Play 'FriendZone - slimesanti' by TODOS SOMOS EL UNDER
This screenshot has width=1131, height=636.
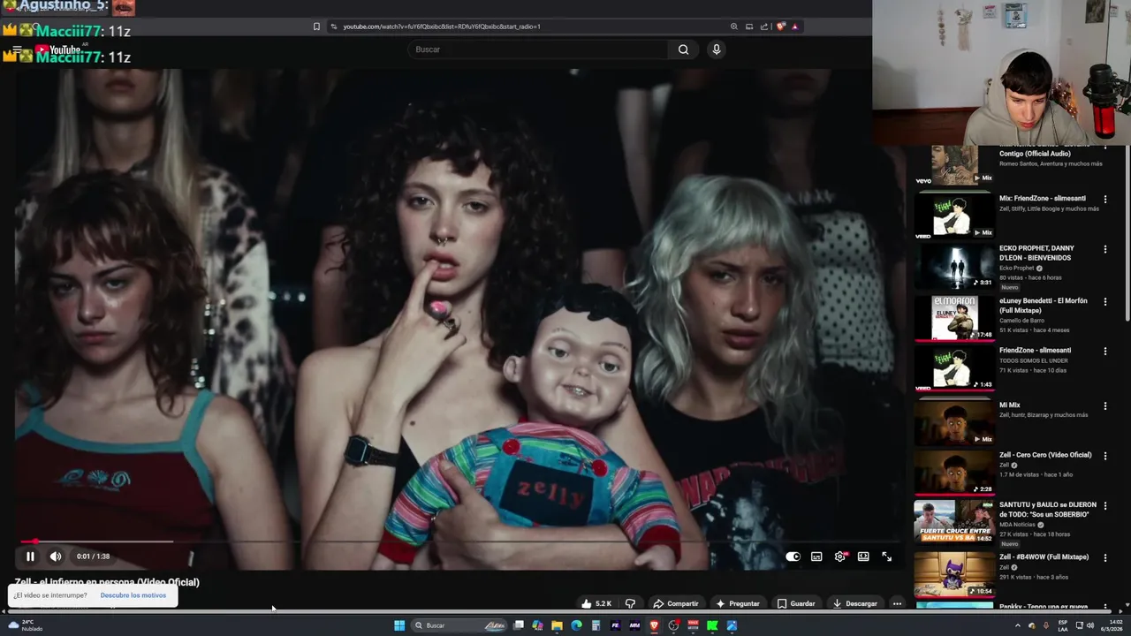(x=953, y=367)
